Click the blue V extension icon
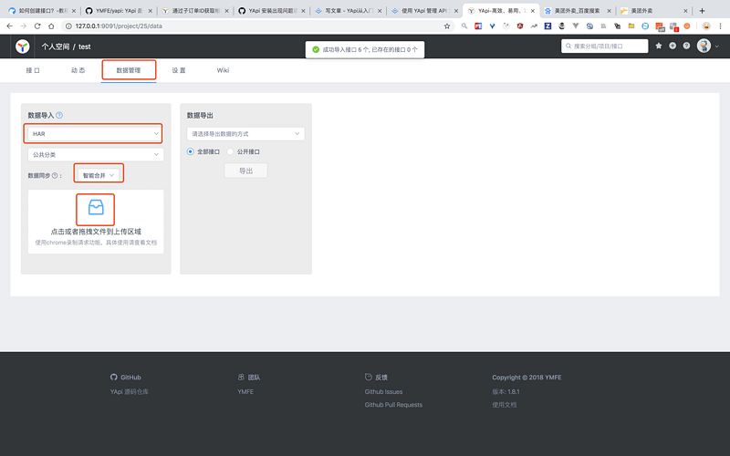Viewport: 730px width, 456px height. coord(492,26)
